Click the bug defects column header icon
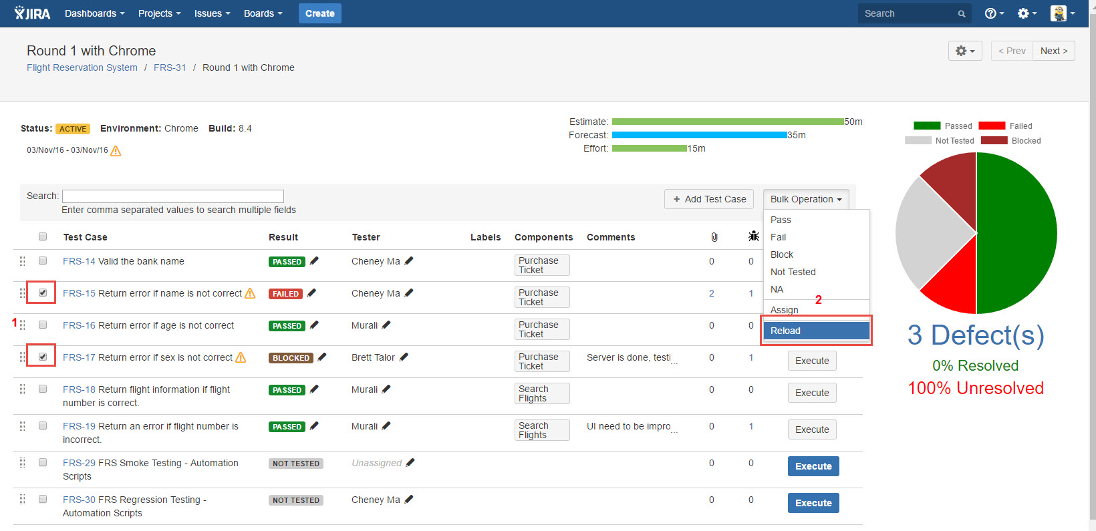The height and width of the screenshot is (531, 1096). [x=754, y=236]
